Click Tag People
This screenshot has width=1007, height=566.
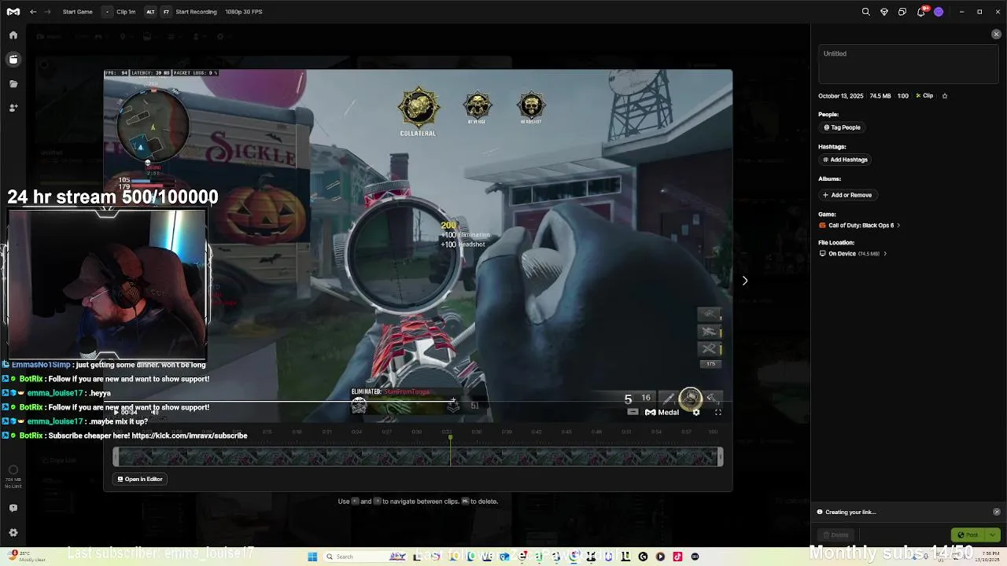842,127
